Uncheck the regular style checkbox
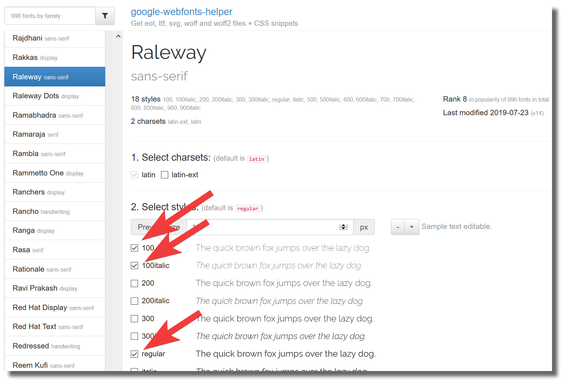This screenshot has height=380, width=561. point(134,354)
